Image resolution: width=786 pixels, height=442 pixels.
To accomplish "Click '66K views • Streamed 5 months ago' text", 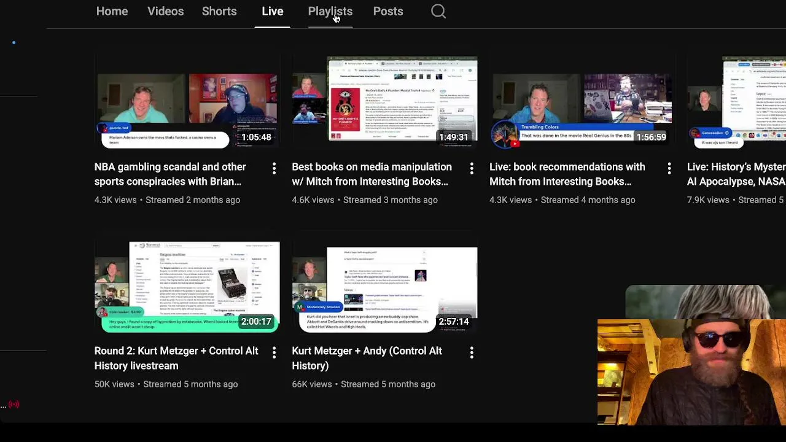I will coord(364,384).
